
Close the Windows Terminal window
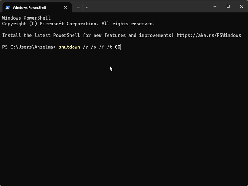click(x=241, y=7)
